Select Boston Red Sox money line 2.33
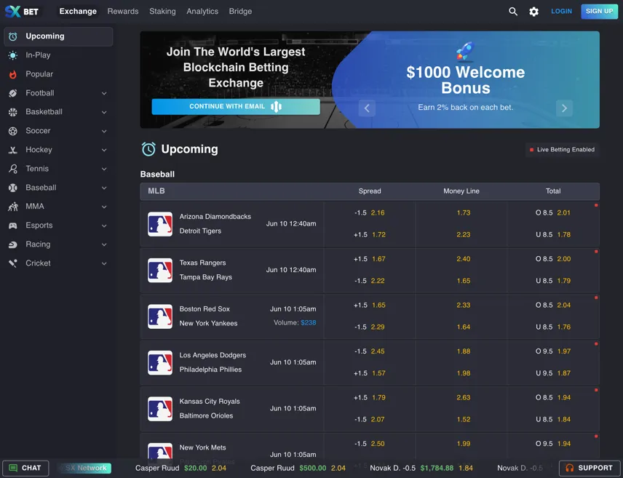This screenshot has height=478, width=623. tap(464, 305)
